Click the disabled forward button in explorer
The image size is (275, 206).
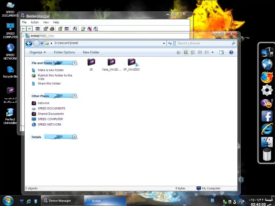pyautogui.click(x=36, y=43)
